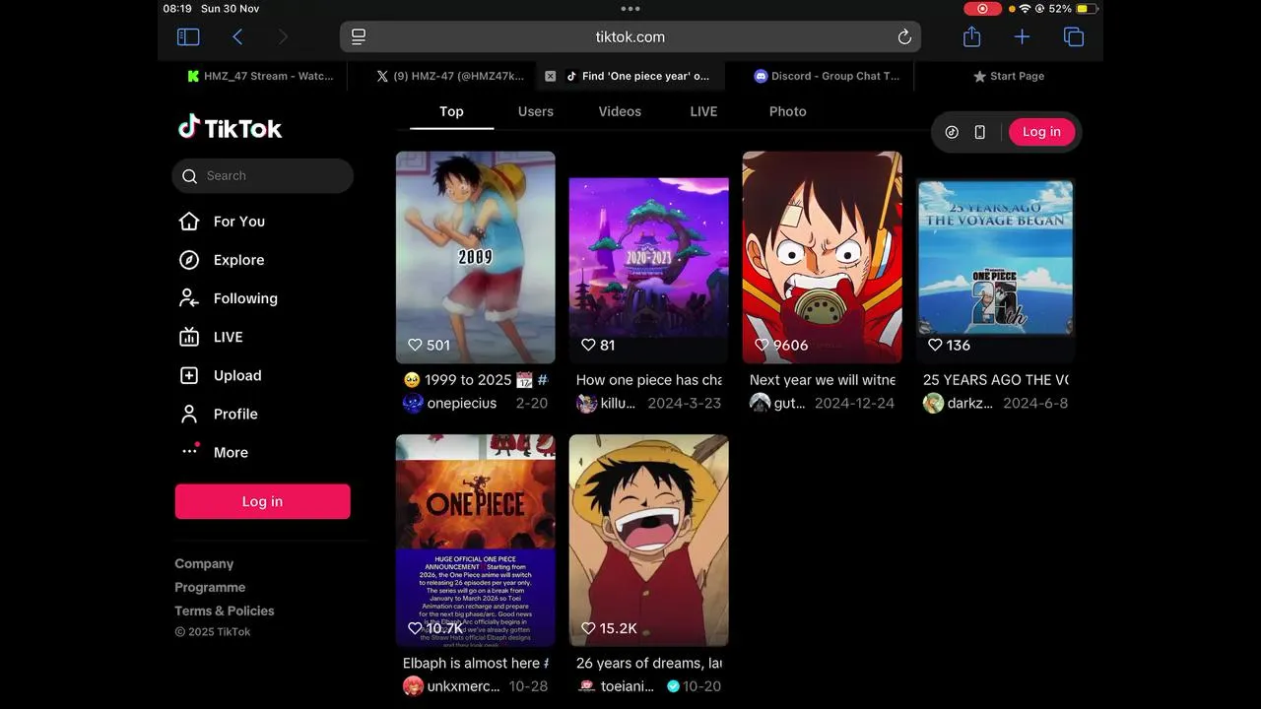The image size is (1261, 709).
Task: Switch to the Videos tab
Action: click(620, 111)
